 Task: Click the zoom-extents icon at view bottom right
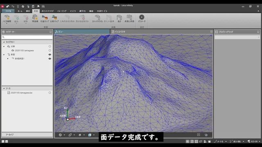tap(199, 135)
